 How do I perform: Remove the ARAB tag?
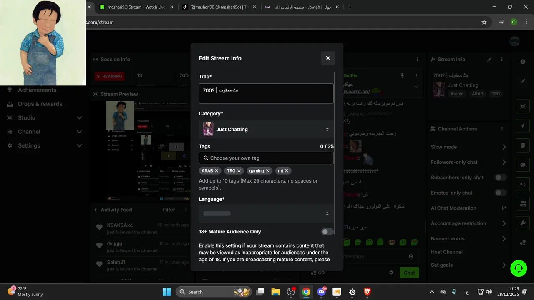217,171
